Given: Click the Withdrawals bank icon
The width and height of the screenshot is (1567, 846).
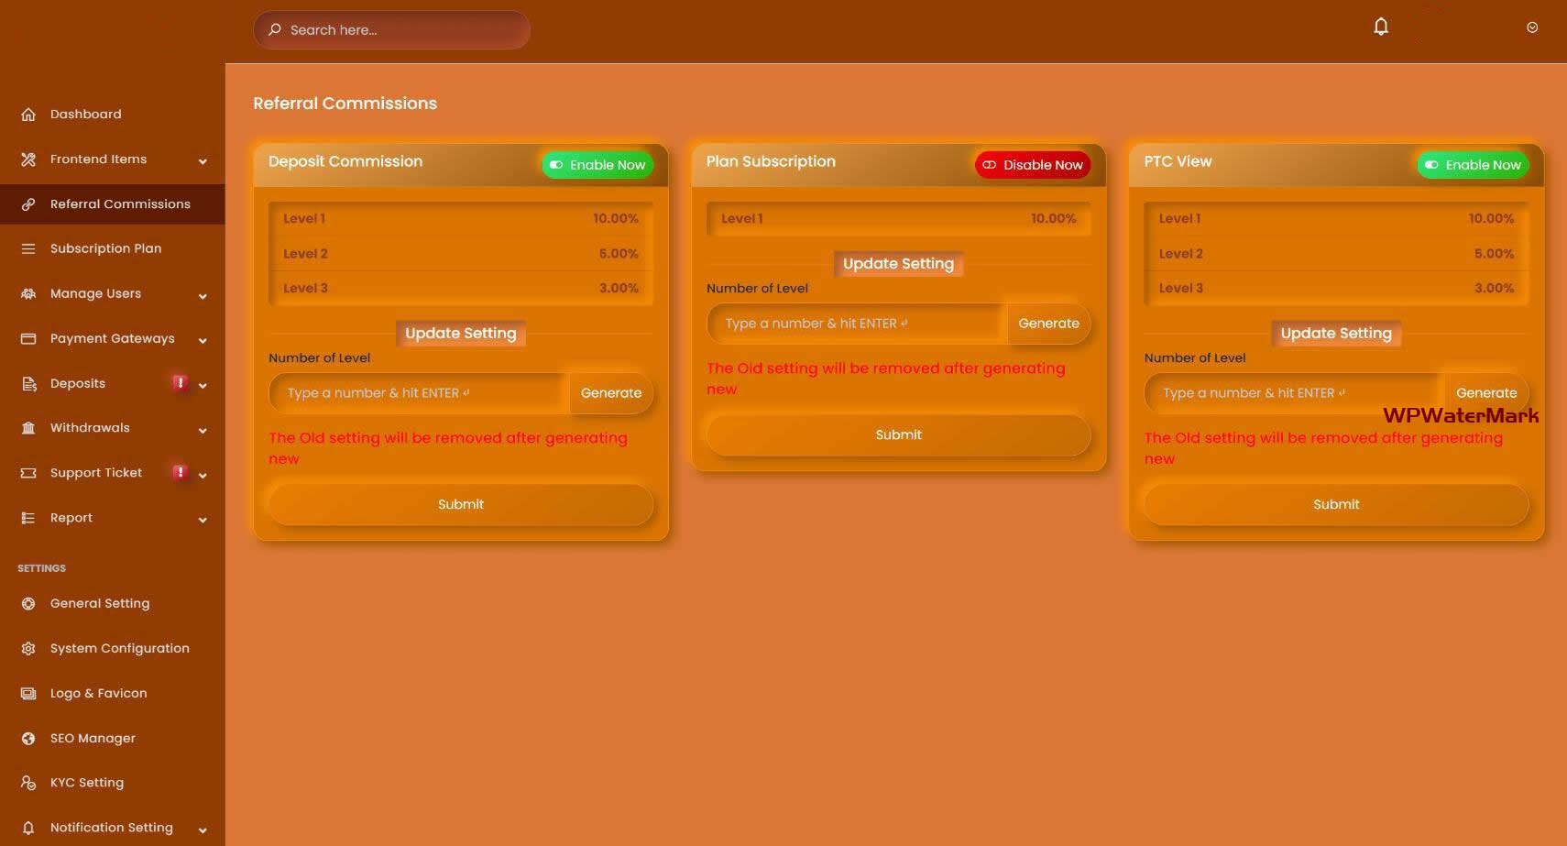Looking at the screenshot, I should (28, 428).
